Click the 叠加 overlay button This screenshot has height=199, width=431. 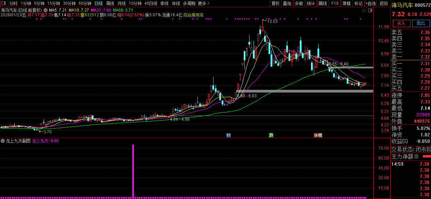287,3
